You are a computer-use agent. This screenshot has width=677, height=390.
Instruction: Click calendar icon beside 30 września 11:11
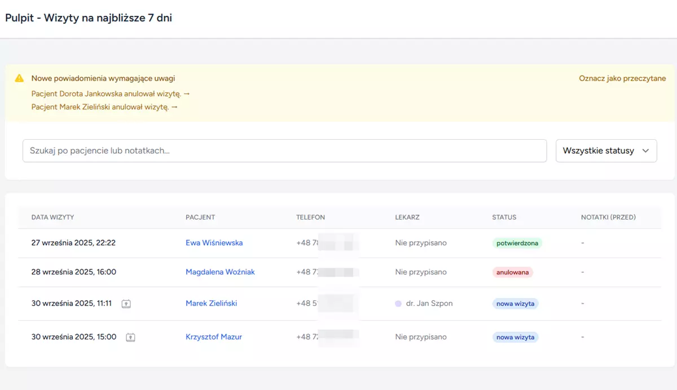pyautogui.click(x=126, y=304)
